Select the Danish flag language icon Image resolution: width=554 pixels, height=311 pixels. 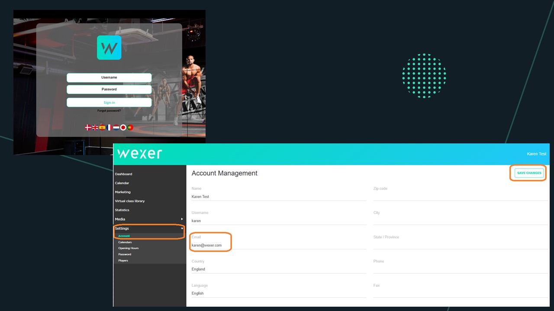(88, 127)
